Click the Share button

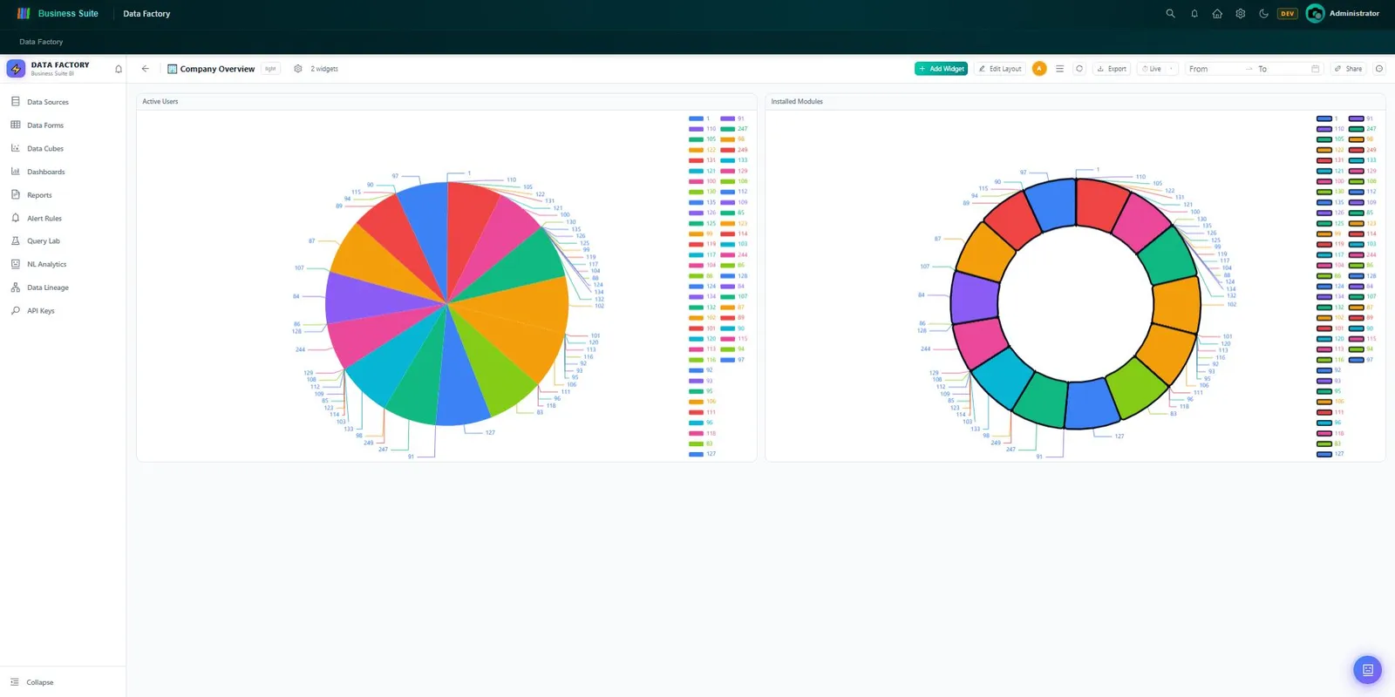click(1348, 69)
